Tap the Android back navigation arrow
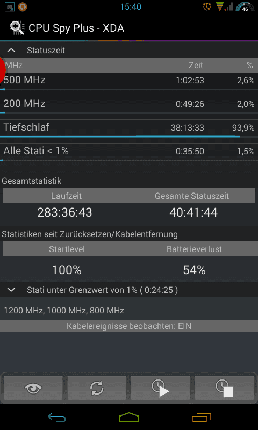The image size is (258, 430). (x=57, y=418)
